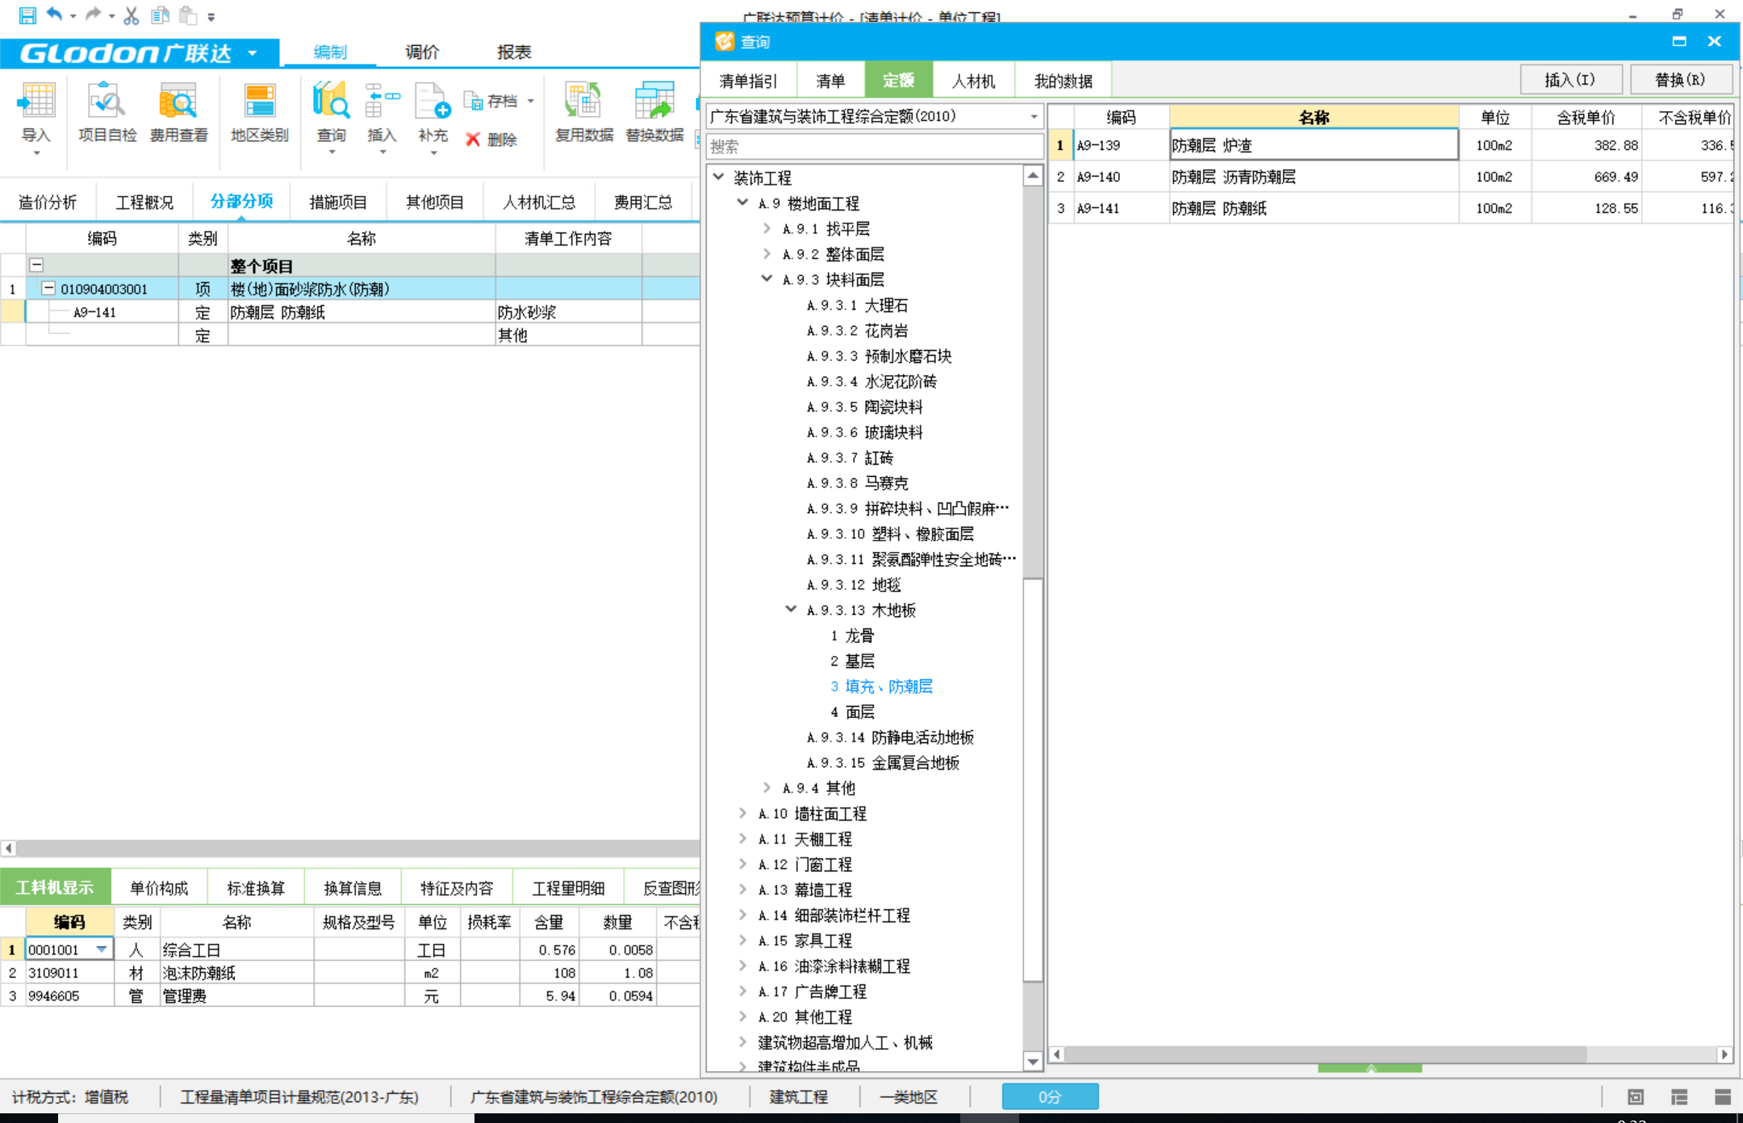
Task: Open the 标准换算 bottom panel tab
Action: [256, 888]
